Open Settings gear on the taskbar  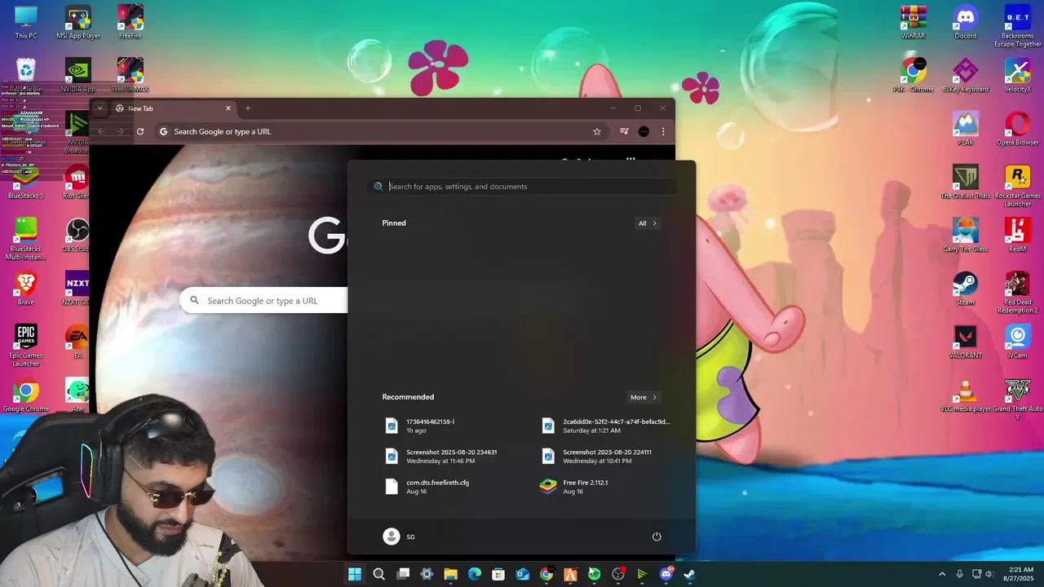coord(427,574)
